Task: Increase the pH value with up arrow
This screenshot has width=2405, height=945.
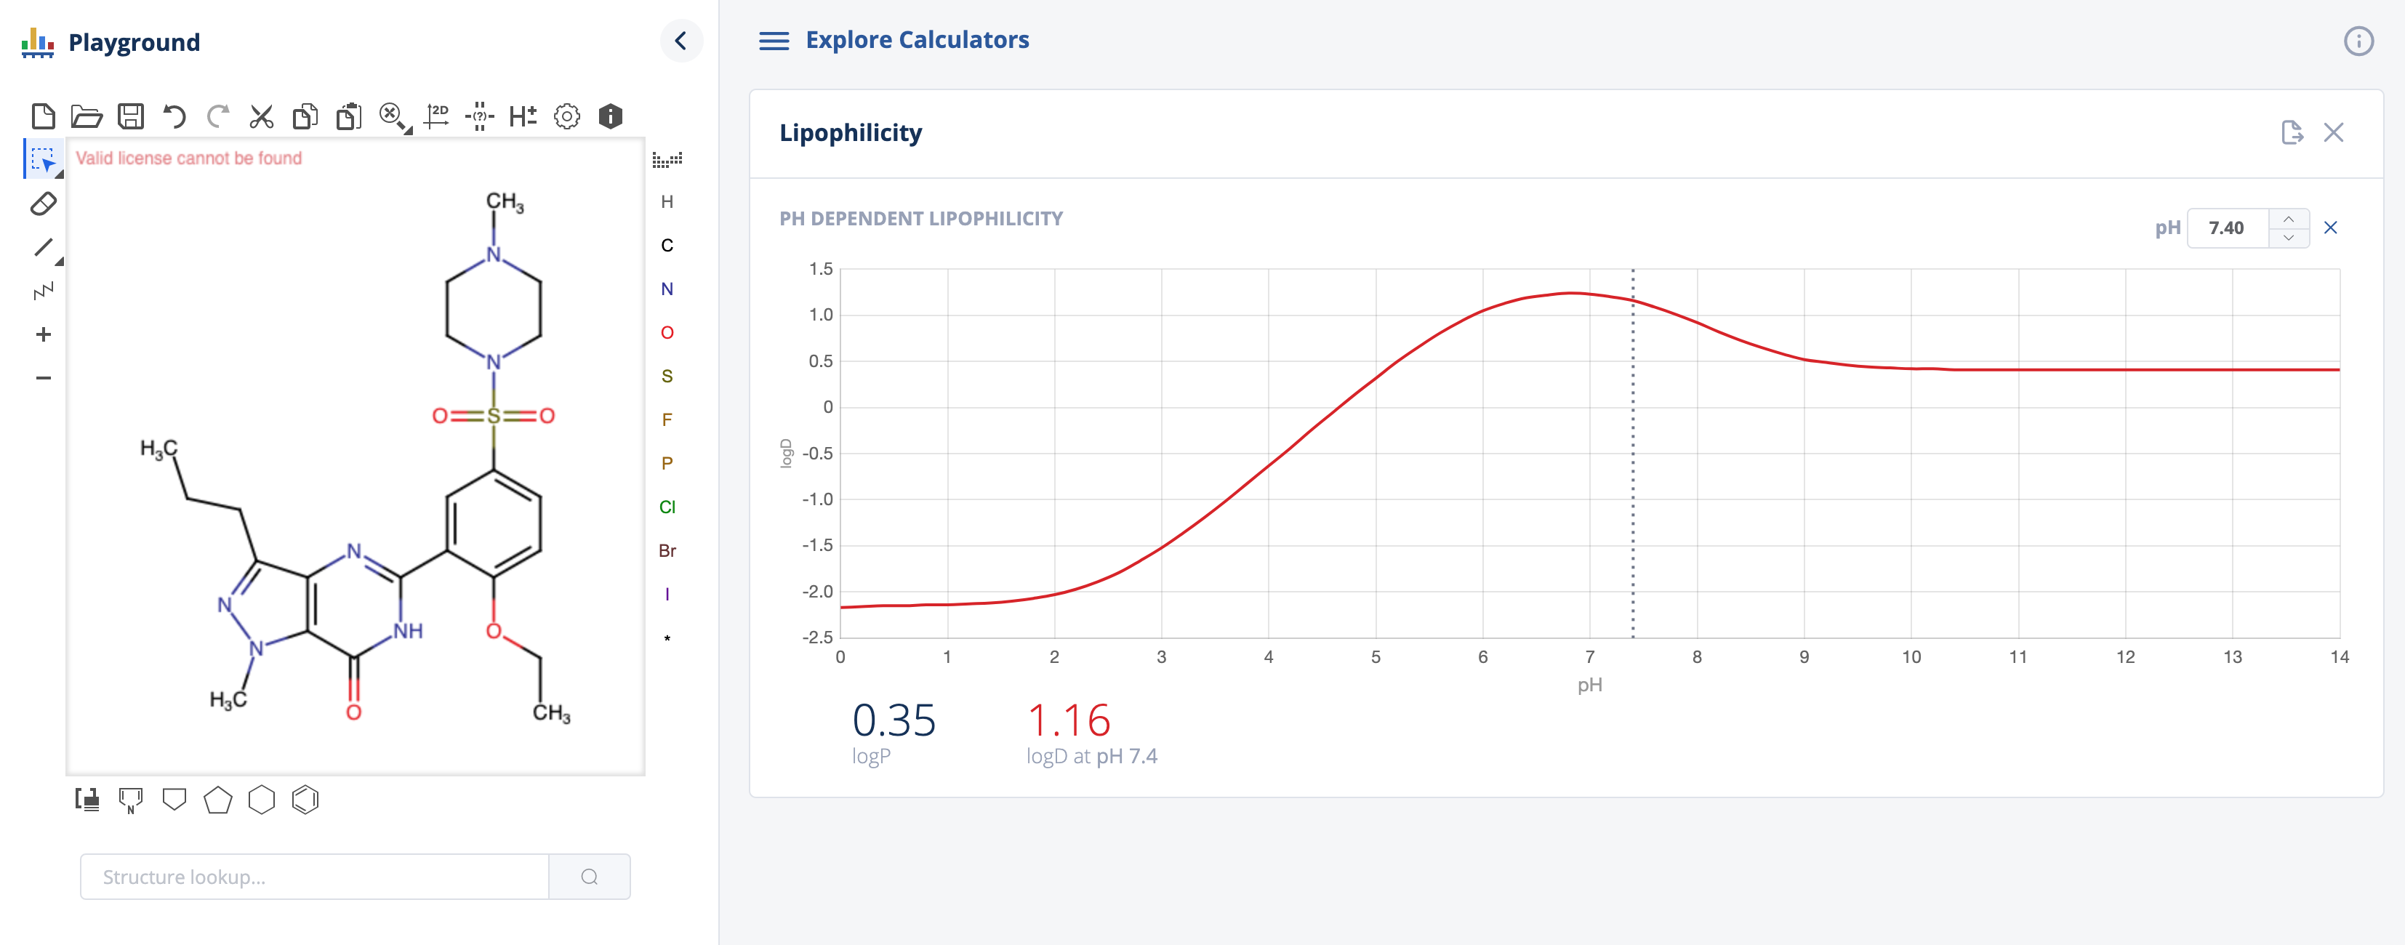Action: tap(2288, 219)
